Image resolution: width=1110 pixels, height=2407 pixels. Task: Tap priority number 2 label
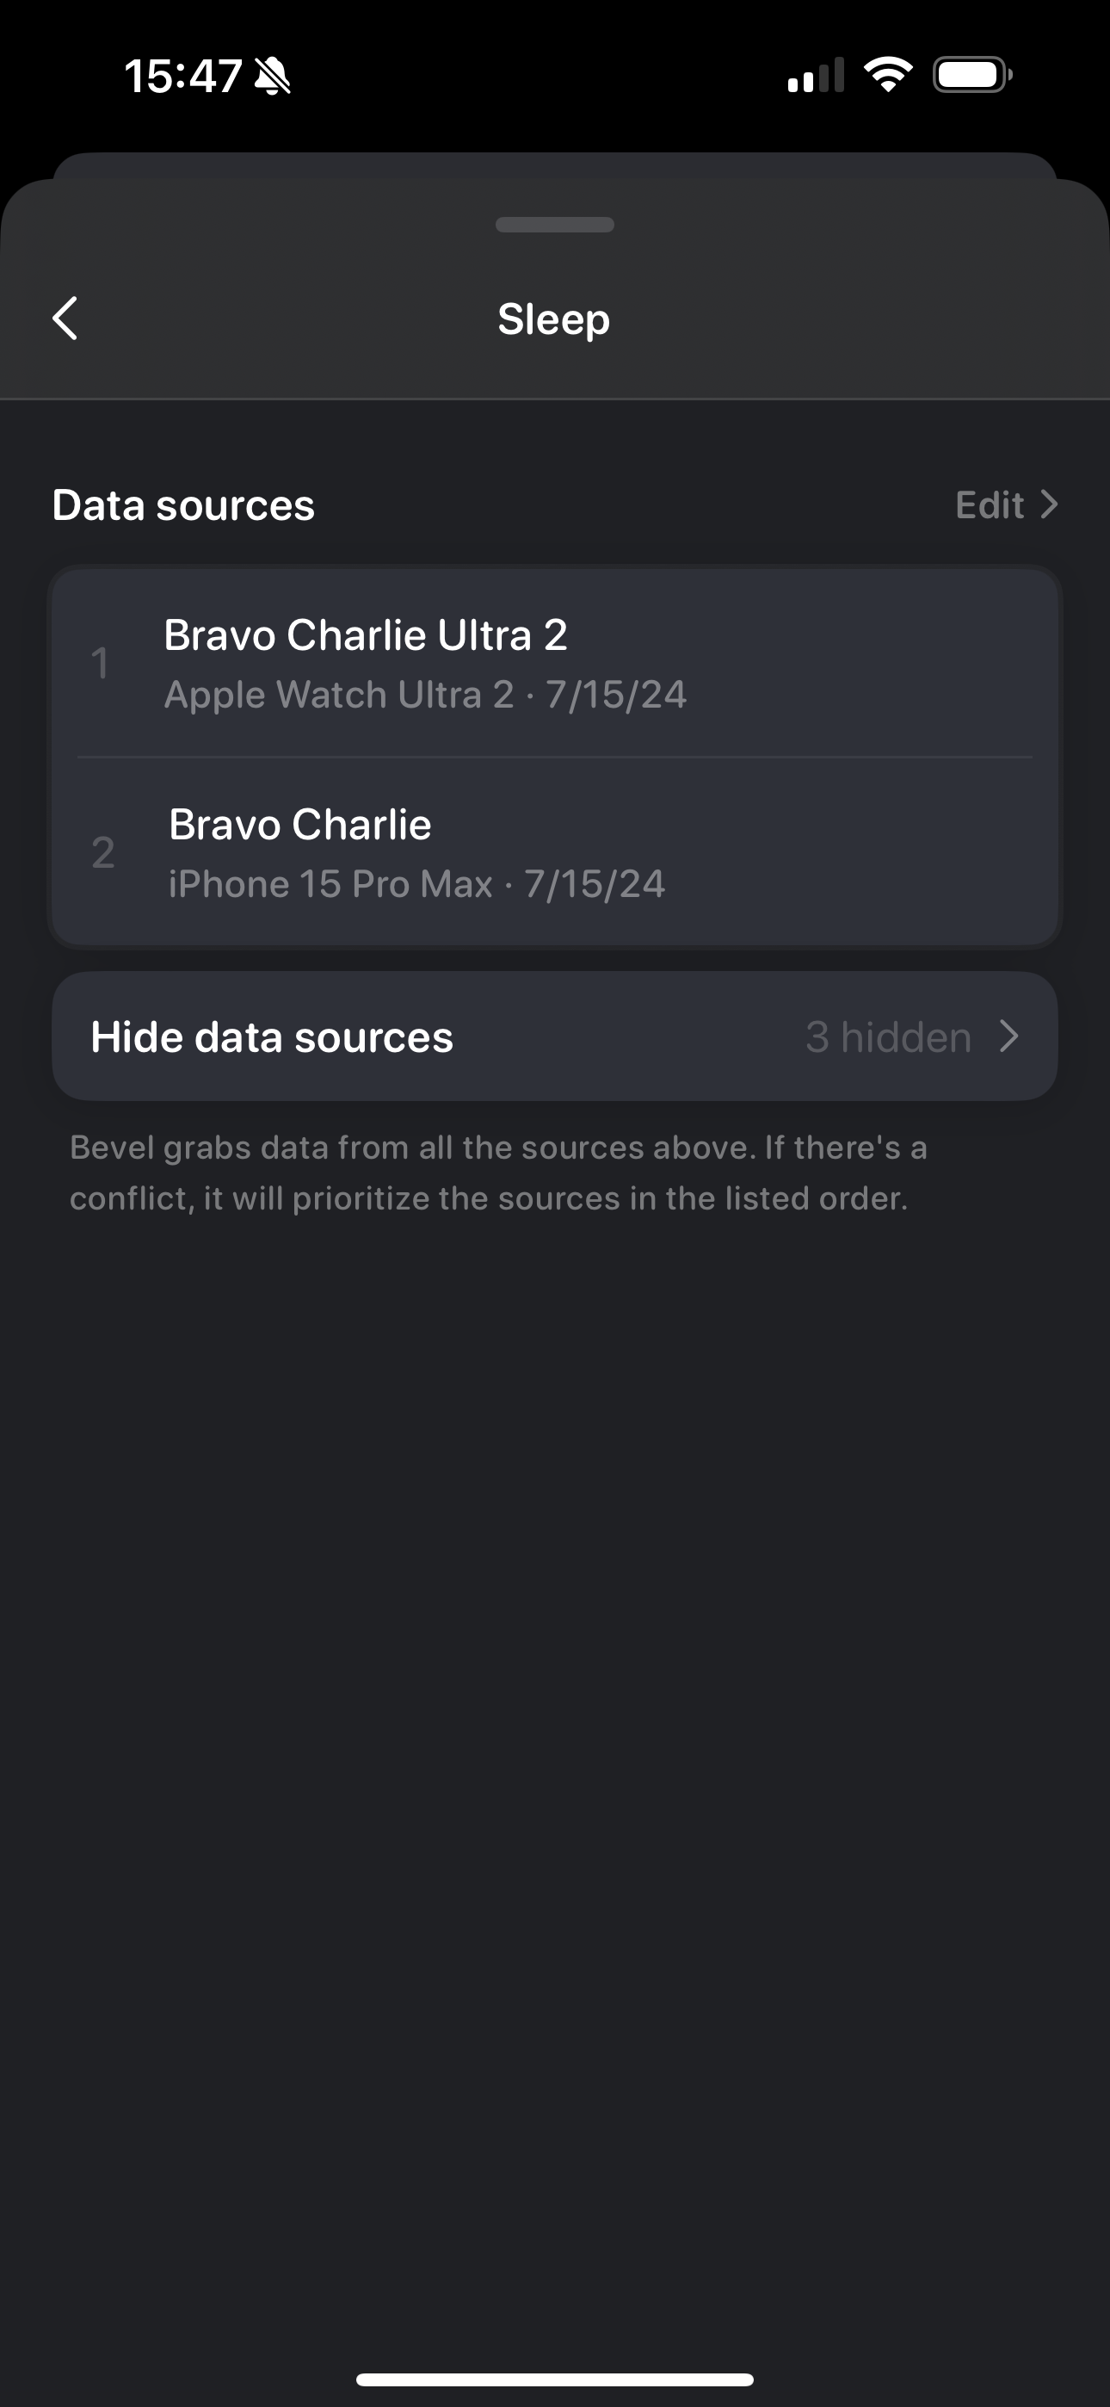click(x=102, y=852)
